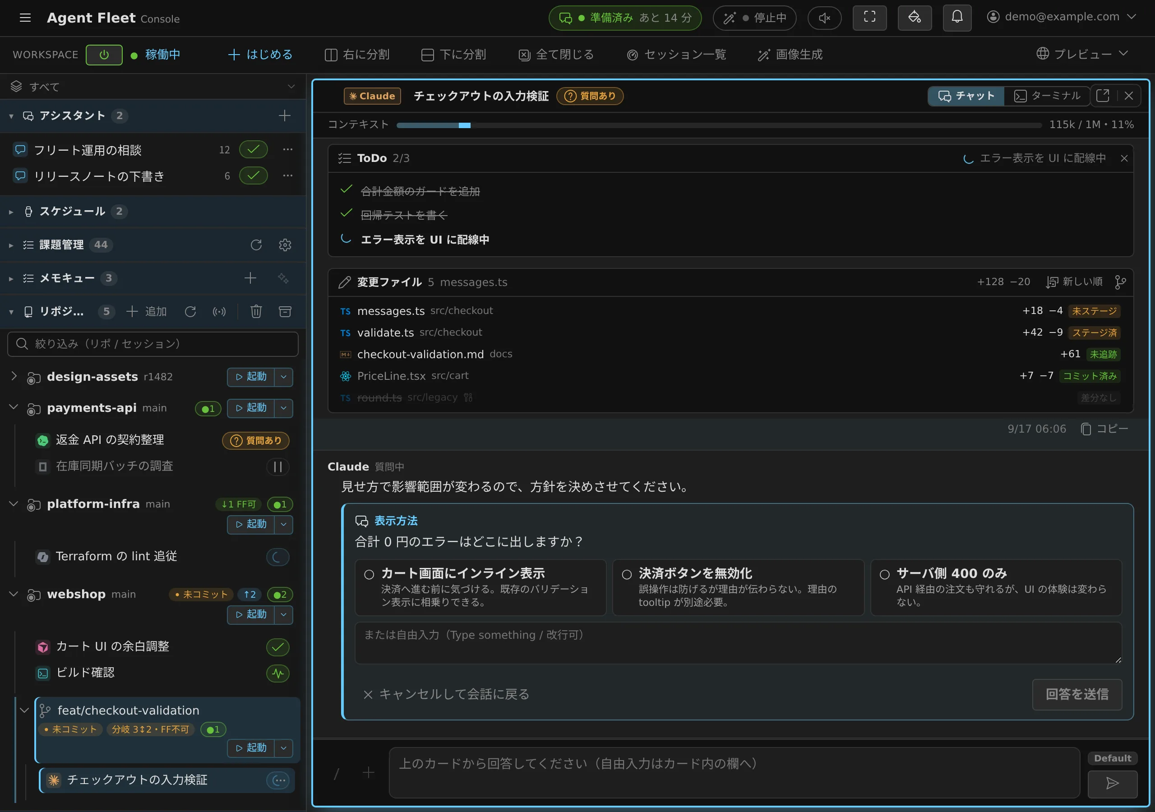
Task: Click the fullscreen icon in top bar
Action: (869, 18)
